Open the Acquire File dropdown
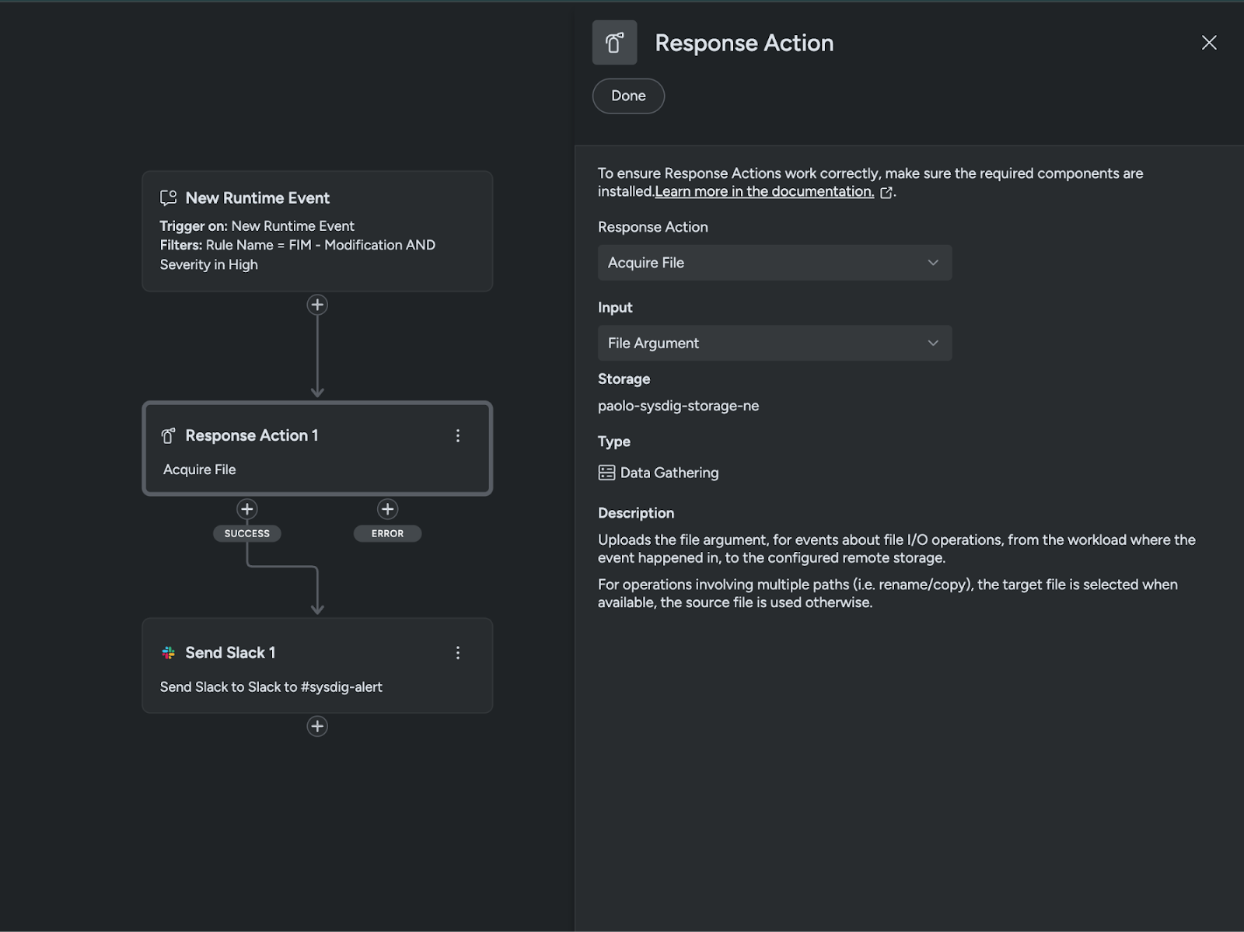 click(x=774, y=263)
